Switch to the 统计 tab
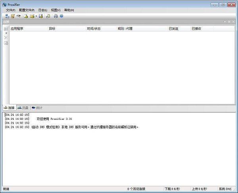 [x=37, y=108]
